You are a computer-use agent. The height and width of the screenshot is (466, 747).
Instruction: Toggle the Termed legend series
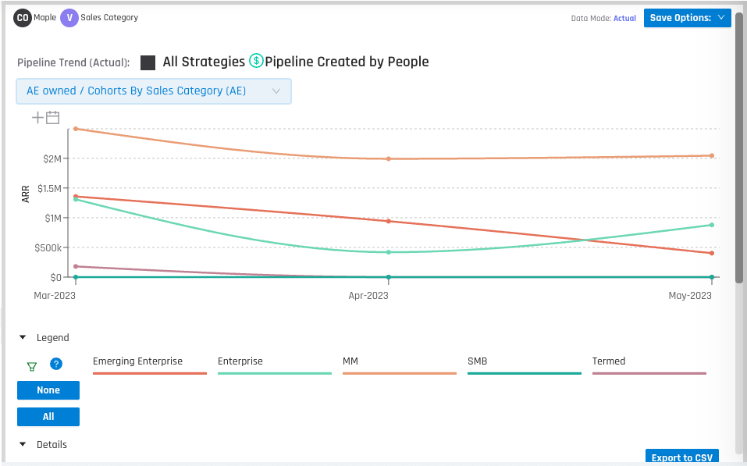click(x=649, y=366)
